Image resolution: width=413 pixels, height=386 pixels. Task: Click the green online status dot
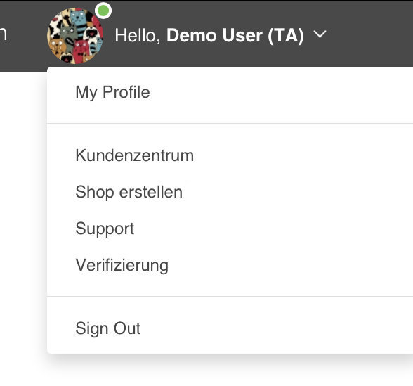click(103, 11)
